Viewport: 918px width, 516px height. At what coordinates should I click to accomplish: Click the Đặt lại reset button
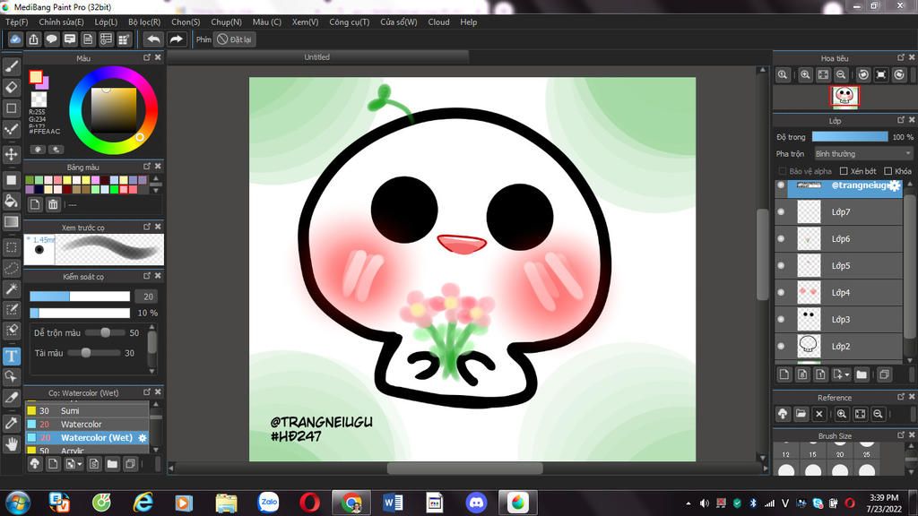pos(235,39)
